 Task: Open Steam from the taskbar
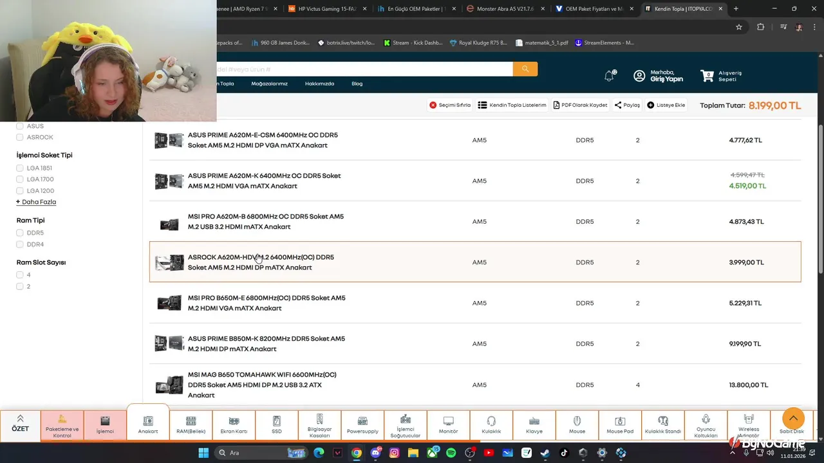point(545,453)
